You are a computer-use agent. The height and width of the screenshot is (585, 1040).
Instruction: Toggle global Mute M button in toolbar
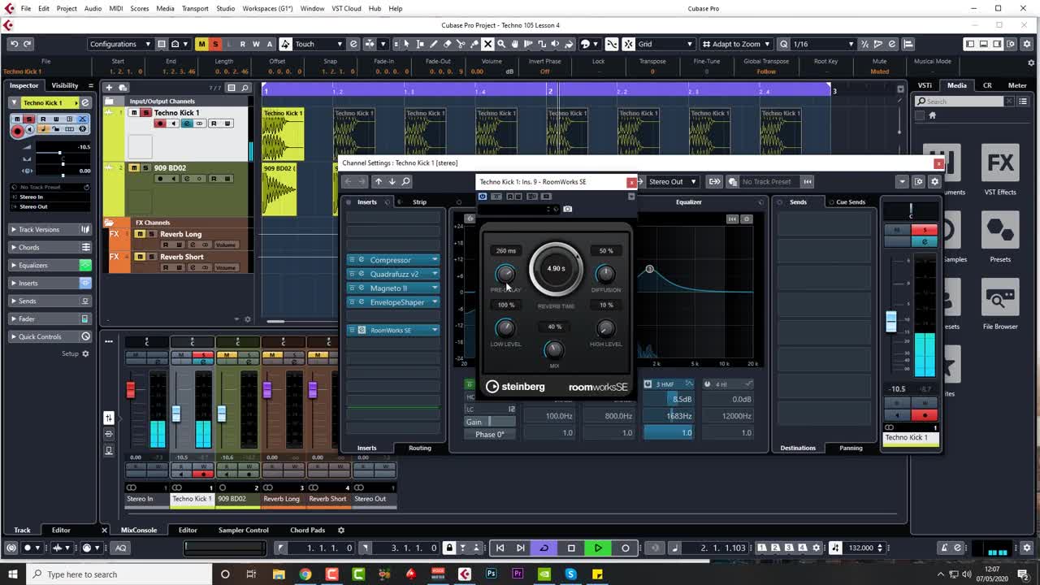(x=201, y=44)
